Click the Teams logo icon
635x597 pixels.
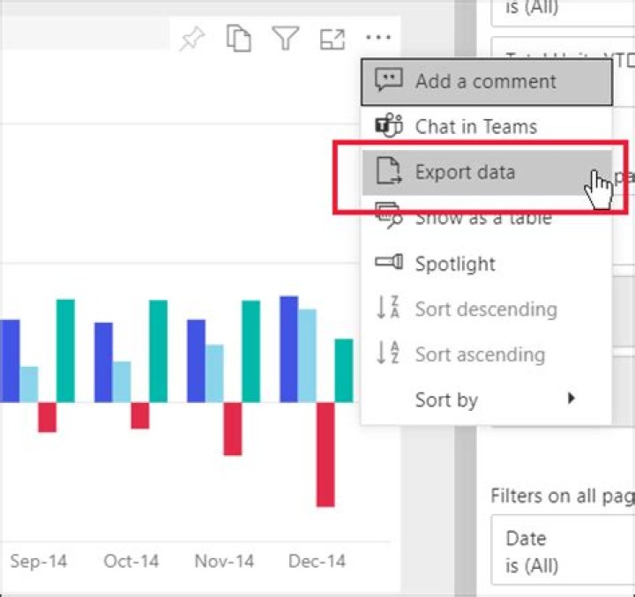pos(389,125)
